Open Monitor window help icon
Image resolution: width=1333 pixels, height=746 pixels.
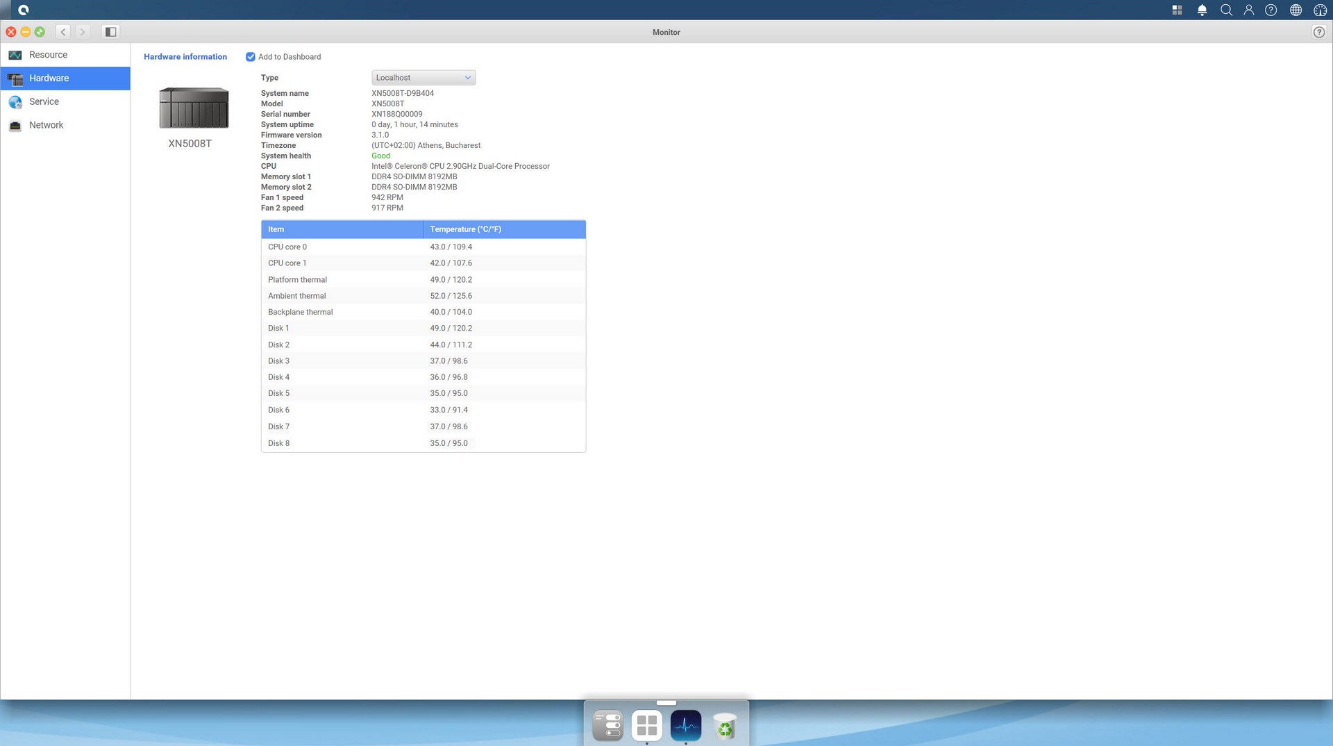(x=1319, y=32)
